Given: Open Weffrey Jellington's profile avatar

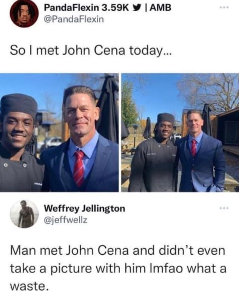Looking at the screenshot, I should tap(24, 214).
